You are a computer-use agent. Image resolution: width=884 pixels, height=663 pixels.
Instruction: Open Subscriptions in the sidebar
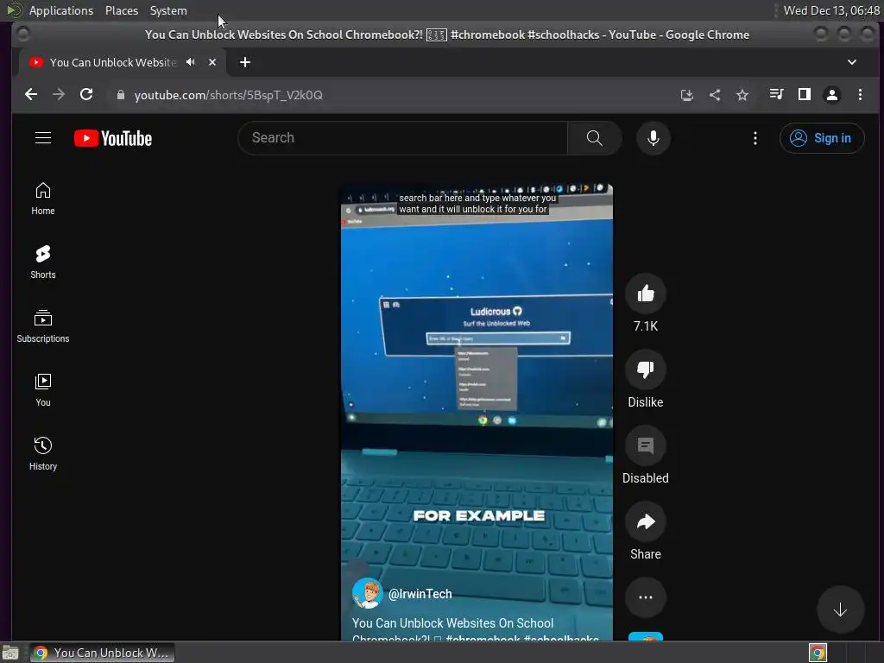pyautogui.click(x=43, y=326)
